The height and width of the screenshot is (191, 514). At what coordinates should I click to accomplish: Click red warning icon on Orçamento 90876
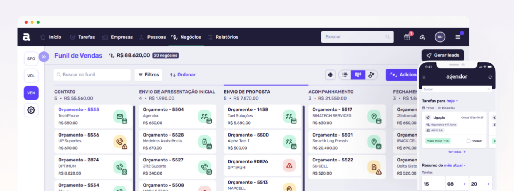(289, 165)
